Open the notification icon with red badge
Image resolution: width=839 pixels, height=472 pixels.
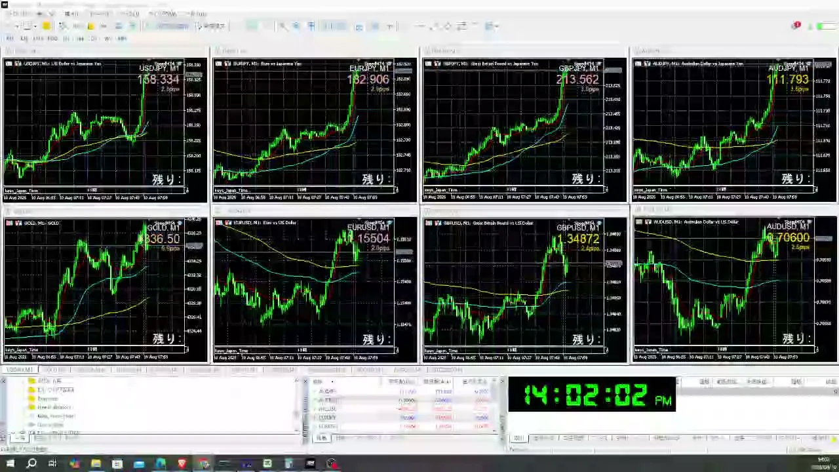[x=796, y=26]
